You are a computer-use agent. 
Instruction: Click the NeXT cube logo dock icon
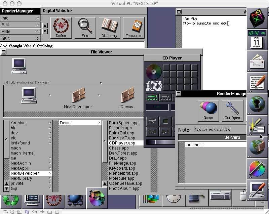tap(257, 18)
